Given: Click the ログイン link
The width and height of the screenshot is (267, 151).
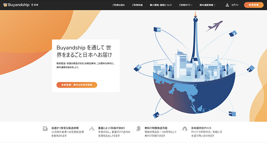Looking at the screenshot, I should click(235, 5).
